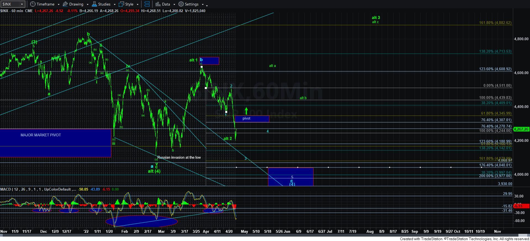Image resolution: width=530 pixels, height=241 pixels.
Task: Expand the Data dropdown arrow
Action: tap(174, 4)
